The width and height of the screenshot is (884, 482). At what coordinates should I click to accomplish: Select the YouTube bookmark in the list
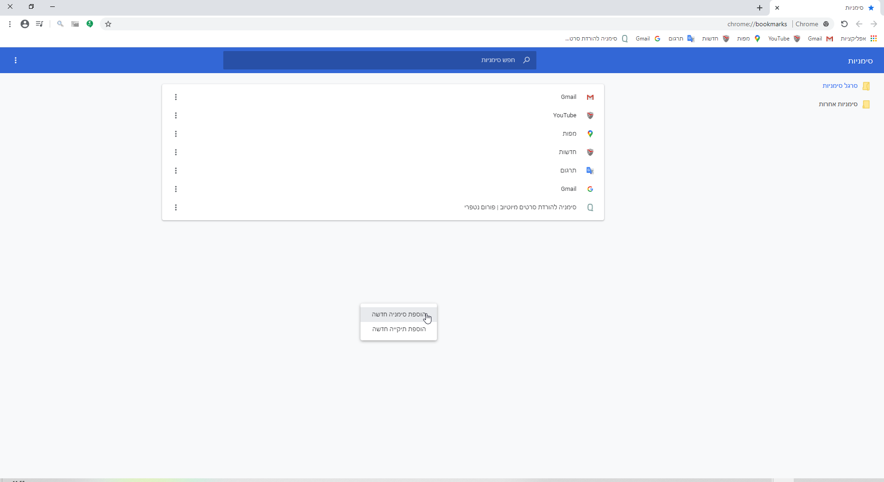click(x=383, y=115)
